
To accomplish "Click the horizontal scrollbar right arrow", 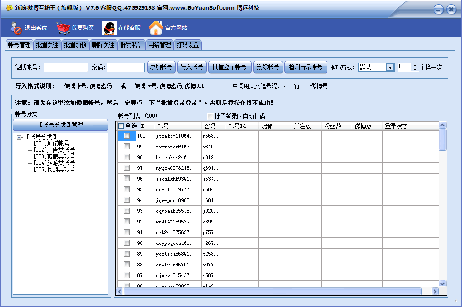I will coord(435,292).
